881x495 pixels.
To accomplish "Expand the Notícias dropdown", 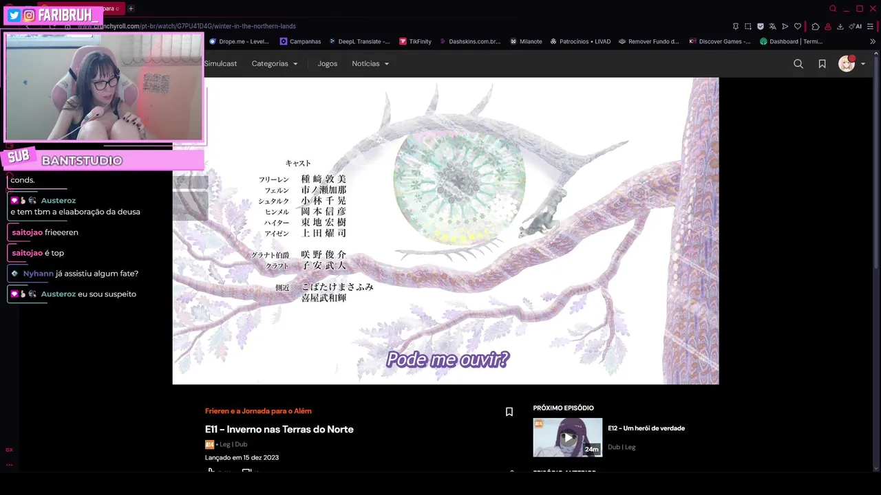I will pos(370,63).
